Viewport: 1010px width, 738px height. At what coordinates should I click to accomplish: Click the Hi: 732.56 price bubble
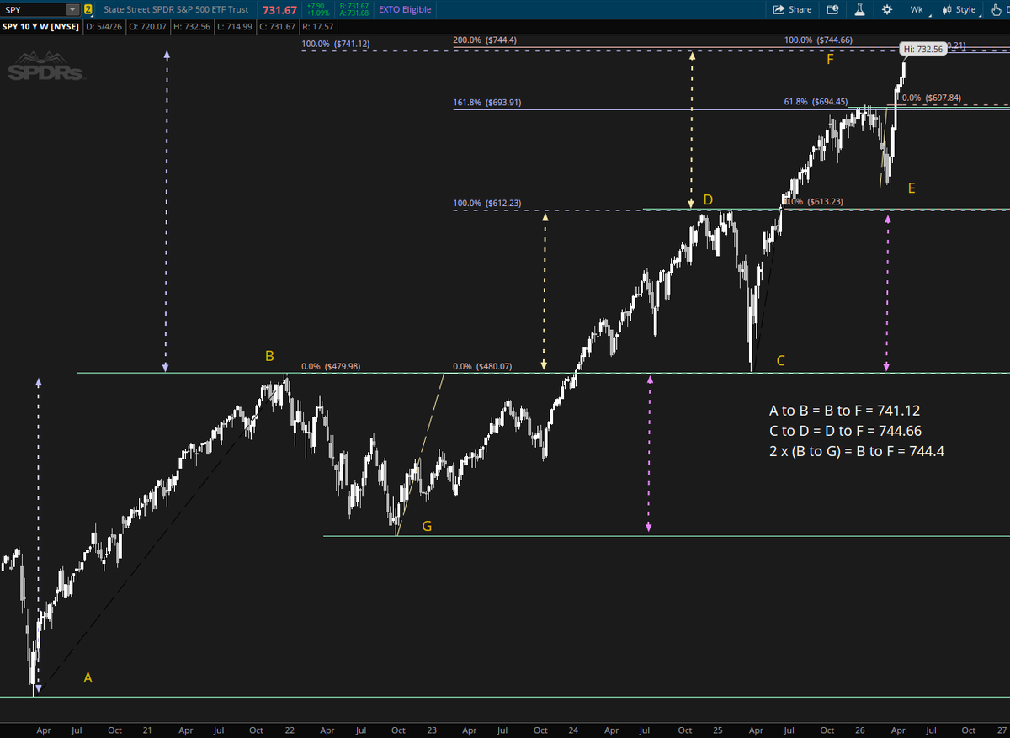[922, 49]
